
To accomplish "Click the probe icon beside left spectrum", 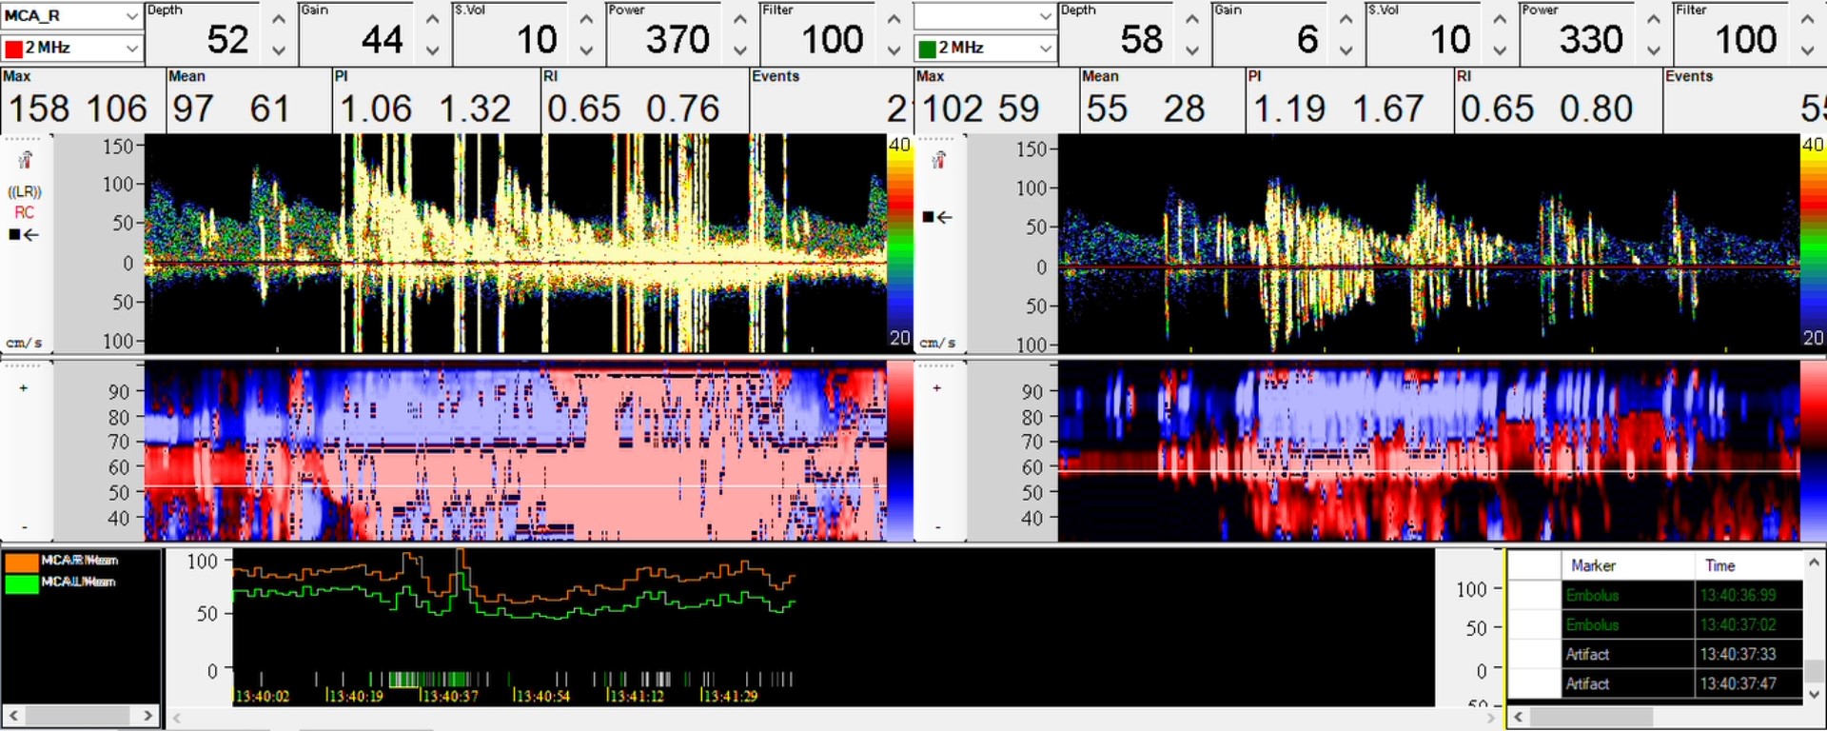I will click(25, 160).
